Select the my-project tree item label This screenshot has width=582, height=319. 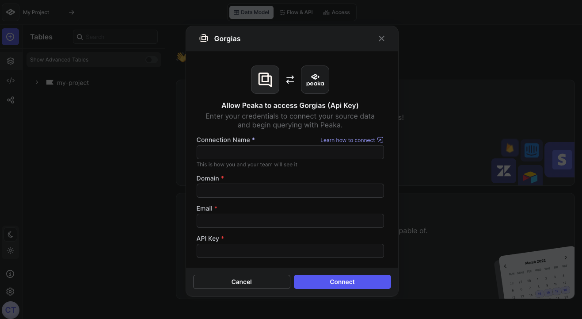coord(73,83)
